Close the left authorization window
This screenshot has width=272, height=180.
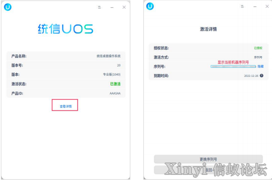124,7
